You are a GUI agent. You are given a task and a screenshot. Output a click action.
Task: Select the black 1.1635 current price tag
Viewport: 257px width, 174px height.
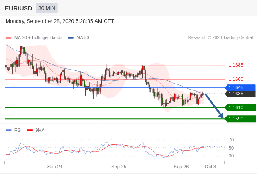[x=240, y=94]
